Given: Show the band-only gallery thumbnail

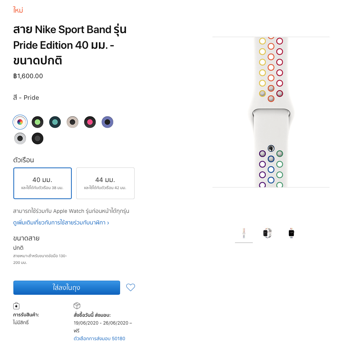Looking at the screenshot, I should [244, 233].
